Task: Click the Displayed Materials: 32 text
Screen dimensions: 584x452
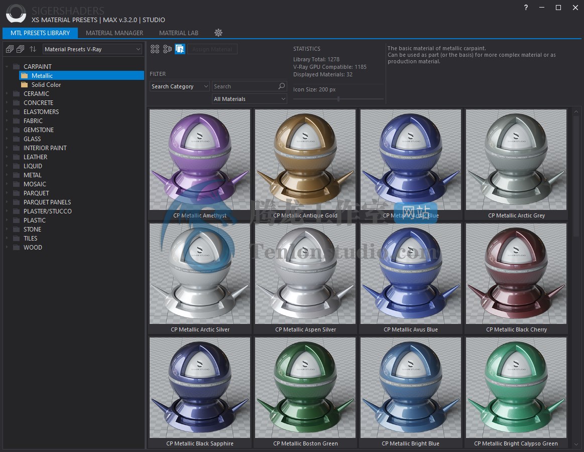Action: 322,74
